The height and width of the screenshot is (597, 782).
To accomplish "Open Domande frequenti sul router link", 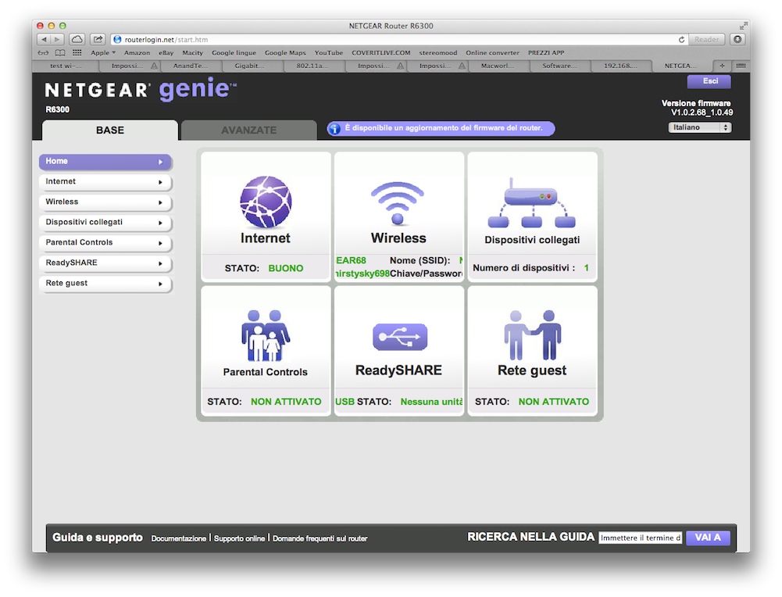I will coord(320,538).
